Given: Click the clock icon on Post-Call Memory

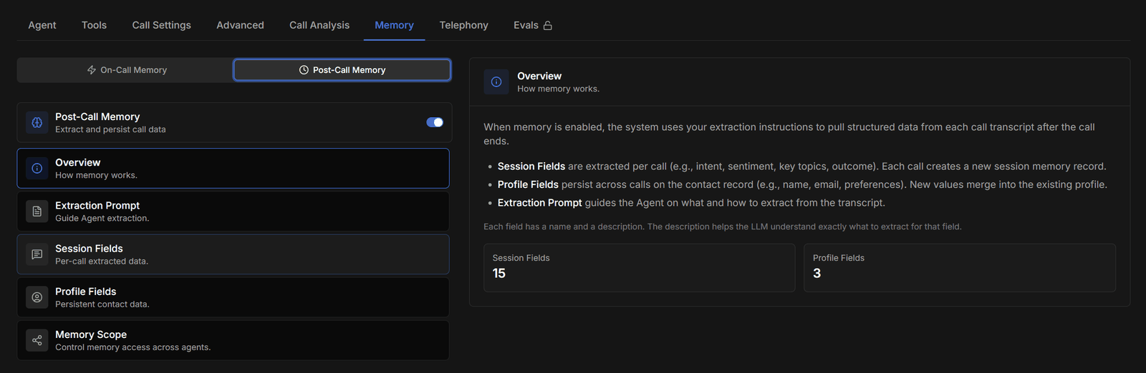Looking at the screenshot, I should 304,70.
